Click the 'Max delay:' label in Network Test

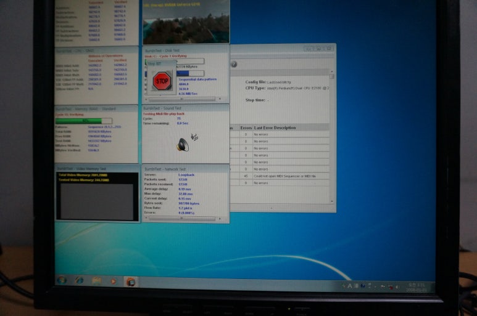[152, 193]
